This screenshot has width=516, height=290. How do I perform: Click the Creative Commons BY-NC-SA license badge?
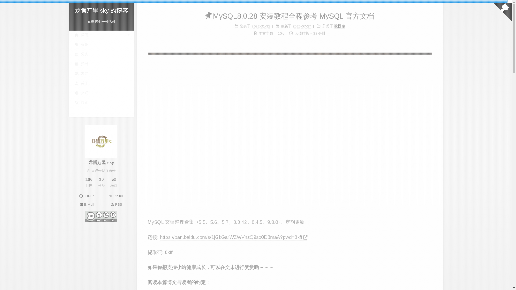[x=101, y=216]
